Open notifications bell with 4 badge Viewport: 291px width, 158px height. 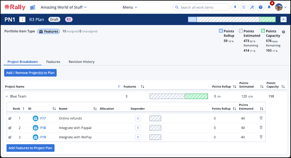tap(269, 7)
